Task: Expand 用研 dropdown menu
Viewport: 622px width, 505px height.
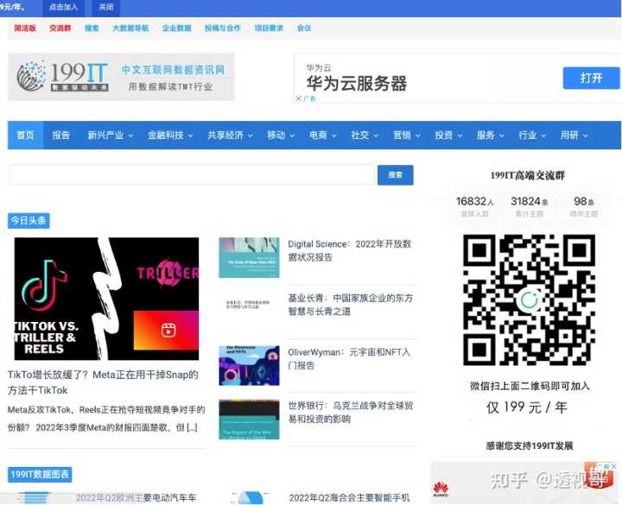Action: (574, 136)
